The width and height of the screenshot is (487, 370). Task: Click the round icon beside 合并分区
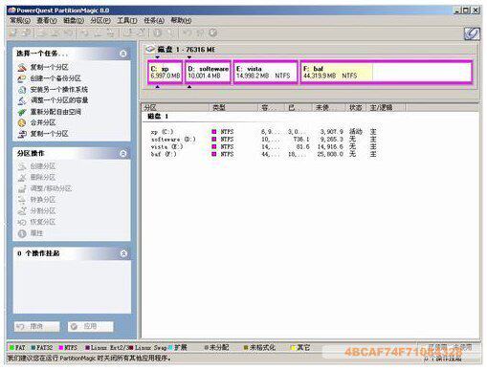pyautogui.click(x=22, y=122)
